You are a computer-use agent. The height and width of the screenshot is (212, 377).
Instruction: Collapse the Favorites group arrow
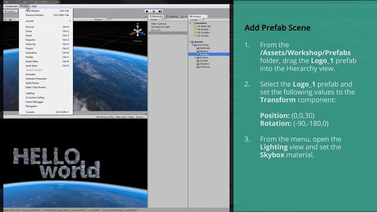pos(190,24)
